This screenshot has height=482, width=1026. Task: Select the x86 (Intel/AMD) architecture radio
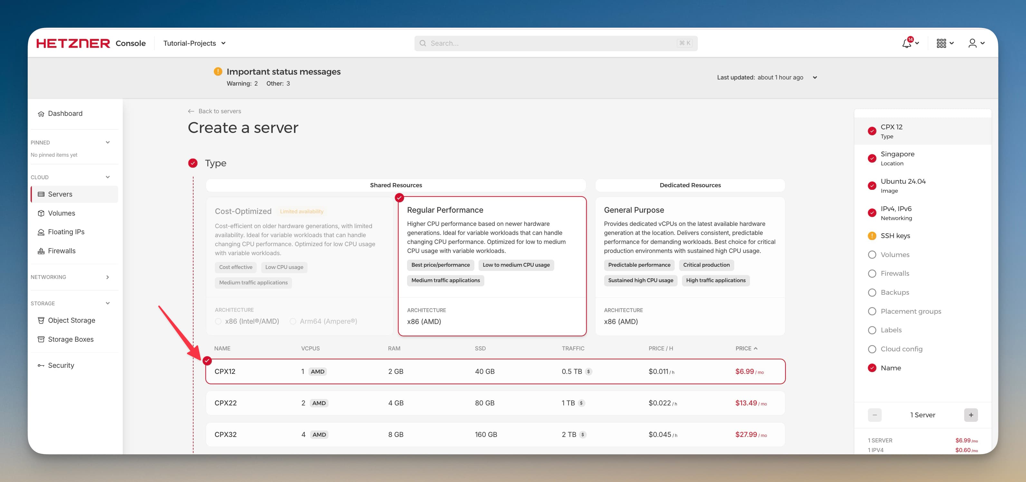[218, 321]
